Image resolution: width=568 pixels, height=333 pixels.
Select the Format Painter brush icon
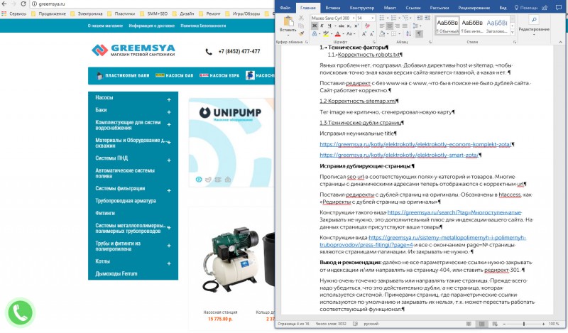[x=301, y=33]
